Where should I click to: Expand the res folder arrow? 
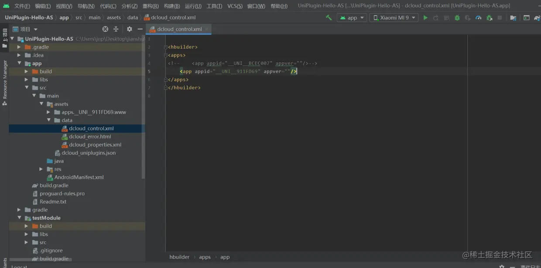coord(41,169)
